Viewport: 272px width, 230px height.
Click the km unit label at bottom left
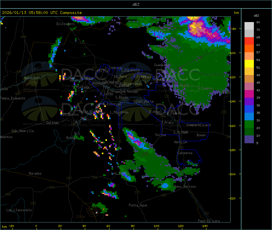[x=4, y=227]
